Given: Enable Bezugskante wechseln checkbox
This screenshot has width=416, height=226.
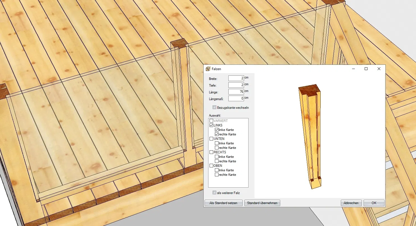Looking at the screenshot, I should click(x=215, y=107).
